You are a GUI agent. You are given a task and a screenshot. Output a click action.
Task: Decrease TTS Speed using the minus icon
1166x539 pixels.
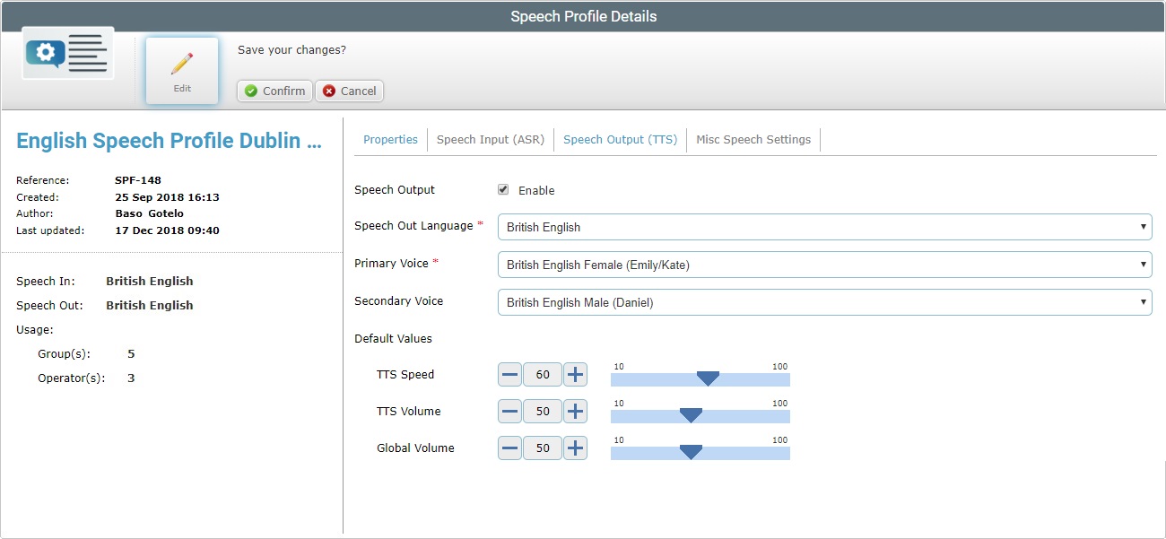509,374
